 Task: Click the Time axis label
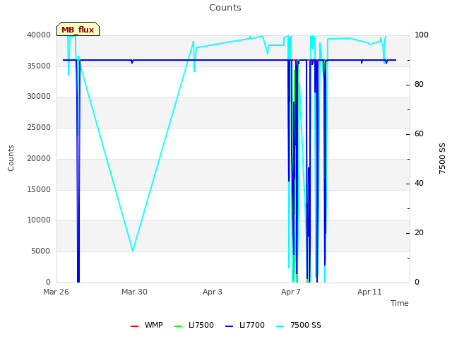[x=400, y=303]
